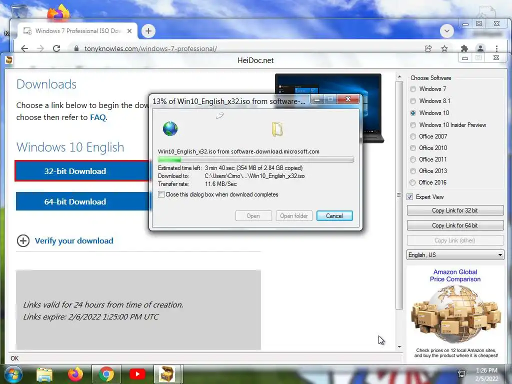
Task: Select the Windows 8.1 radio button
Action: click(413, 101)
